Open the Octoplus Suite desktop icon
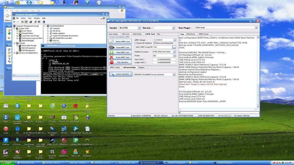The height and width of the screenshot is (165, 294). click(x=76, y=142)
